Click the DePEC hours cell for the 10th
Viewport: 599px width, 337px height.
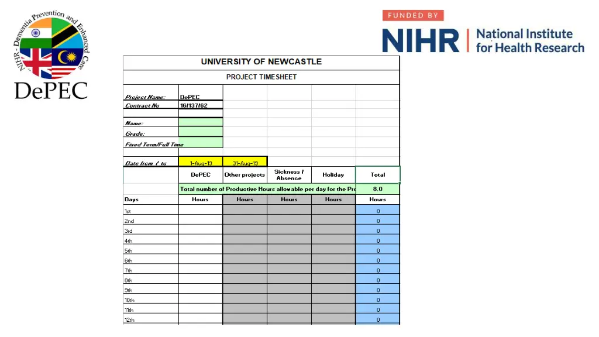(x=201, y=298)
